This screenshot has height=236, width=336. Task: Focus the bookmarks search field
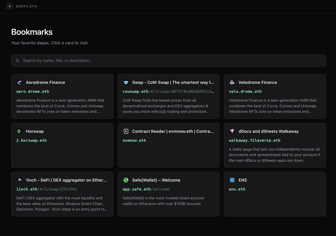tap(169, 60)
